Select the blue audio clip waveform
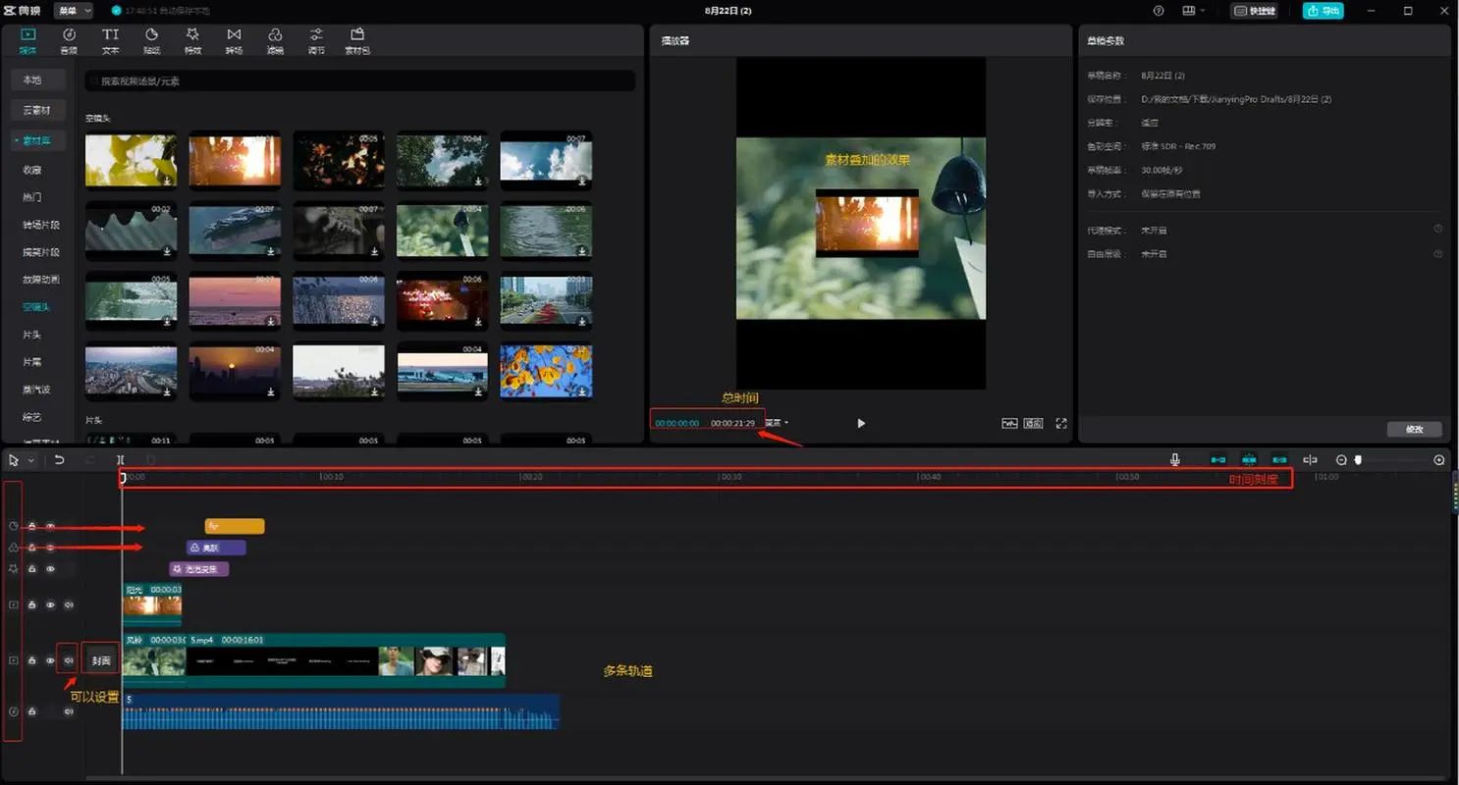Viewport: 1459px width, 785px height. 341,711
